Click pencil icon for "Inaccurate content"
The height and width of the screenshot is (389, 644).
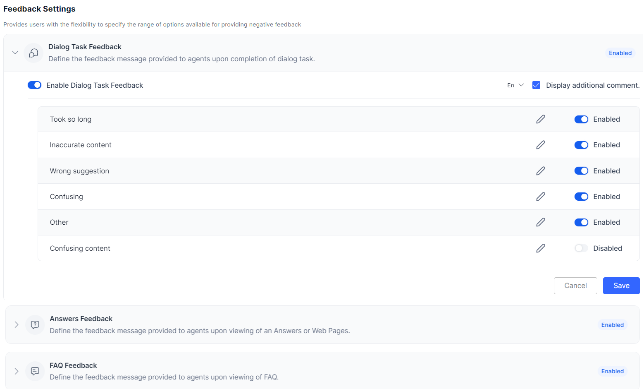pyautogui.click(x=540, y=145)
